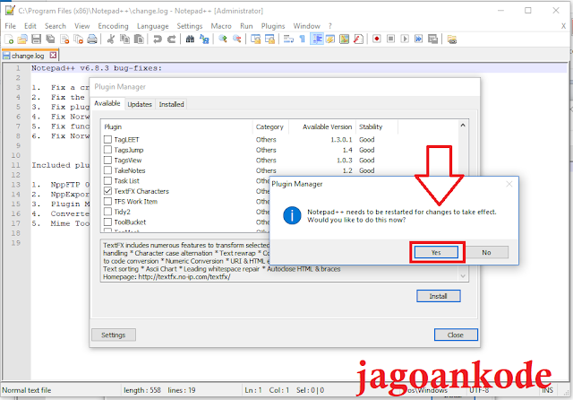This screenshot has width=573, height=400.
Task: Click the Playback macro icon
Action: tap(405, 39)
